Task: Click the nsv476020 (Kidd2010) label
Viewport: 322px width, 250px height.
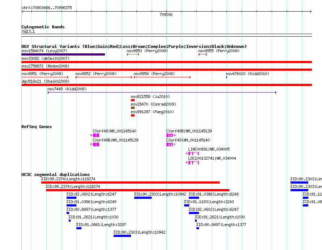Action: (x=247, y=74)
